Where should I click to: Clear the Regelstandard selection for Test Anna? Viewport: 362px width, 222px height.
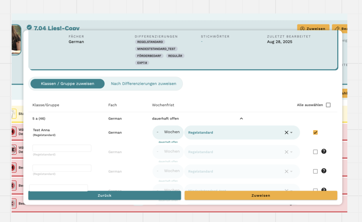pyautogui.click(x=286, y=133)
